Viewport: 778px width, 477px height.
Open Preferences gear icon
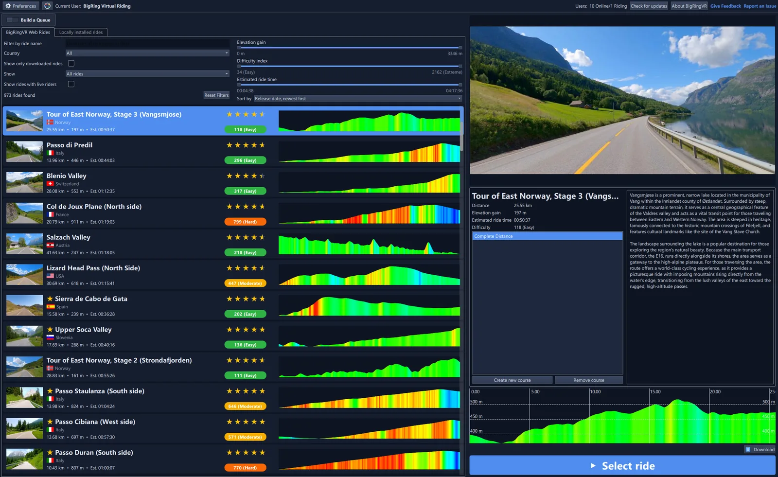tap(8, 6)
